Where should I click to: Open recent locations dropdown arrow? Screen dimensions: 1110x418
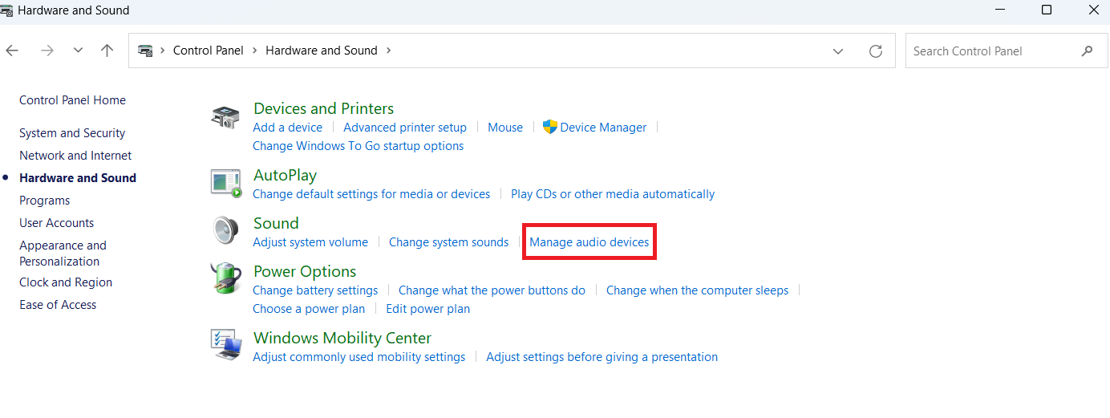[x=78, y=50]
